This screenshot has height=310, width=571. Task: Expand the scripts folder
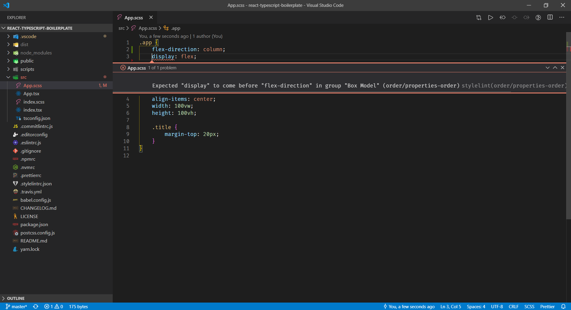tap(57, 69)
